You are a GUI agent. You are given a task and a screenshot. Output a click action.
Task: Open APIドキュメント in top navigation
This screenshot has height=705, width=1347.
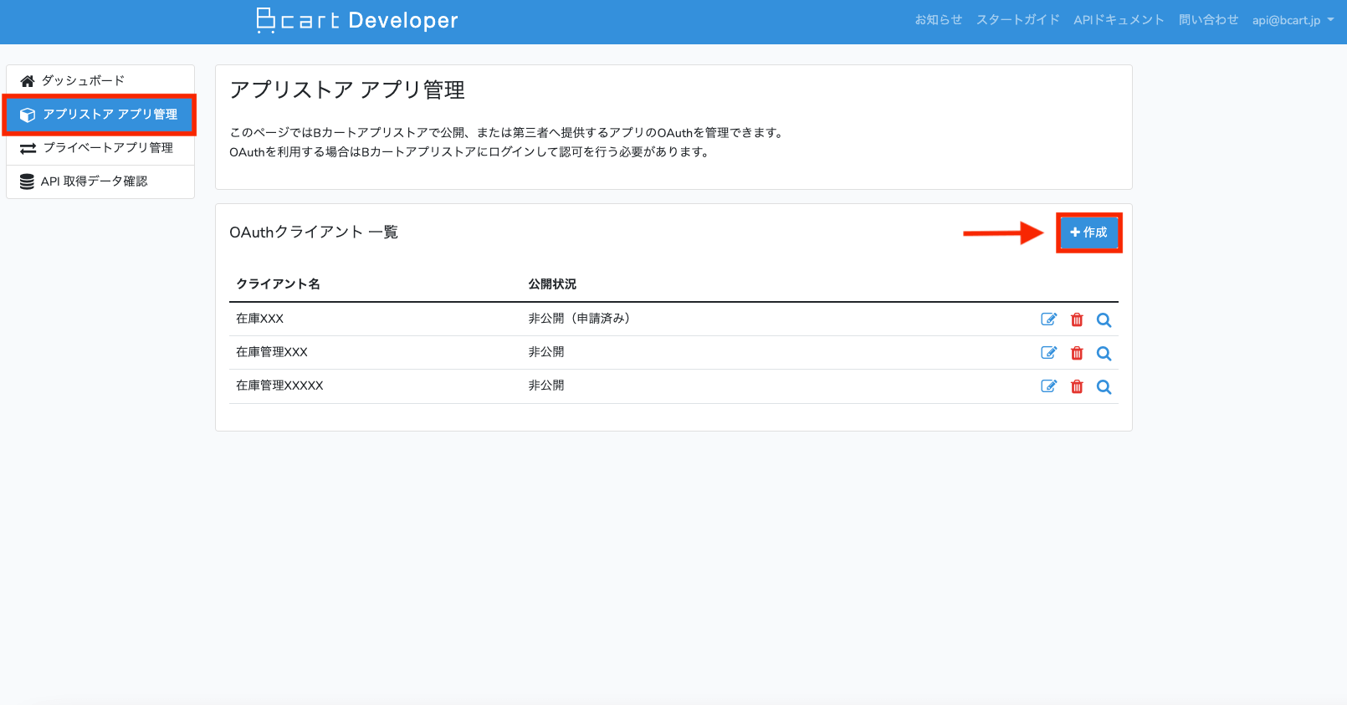tap(1119, 20)
